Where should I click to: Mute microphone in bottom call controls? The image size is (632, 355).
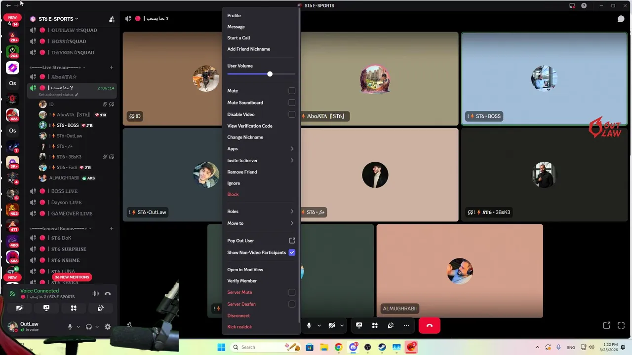pyautogui.click(x=309, y=325)
